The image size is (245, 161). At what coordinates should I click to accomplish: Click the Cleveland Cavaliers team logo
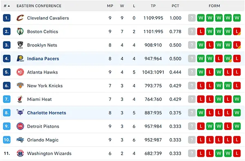(20, 18)
